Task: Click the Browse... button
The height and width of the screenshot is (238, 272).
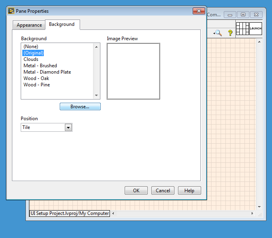Action: (x=80, y=107)
